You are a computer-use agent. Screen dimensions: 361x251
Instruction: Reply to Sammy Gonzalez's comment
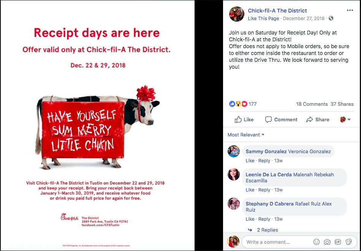click(x=264, y=160)
